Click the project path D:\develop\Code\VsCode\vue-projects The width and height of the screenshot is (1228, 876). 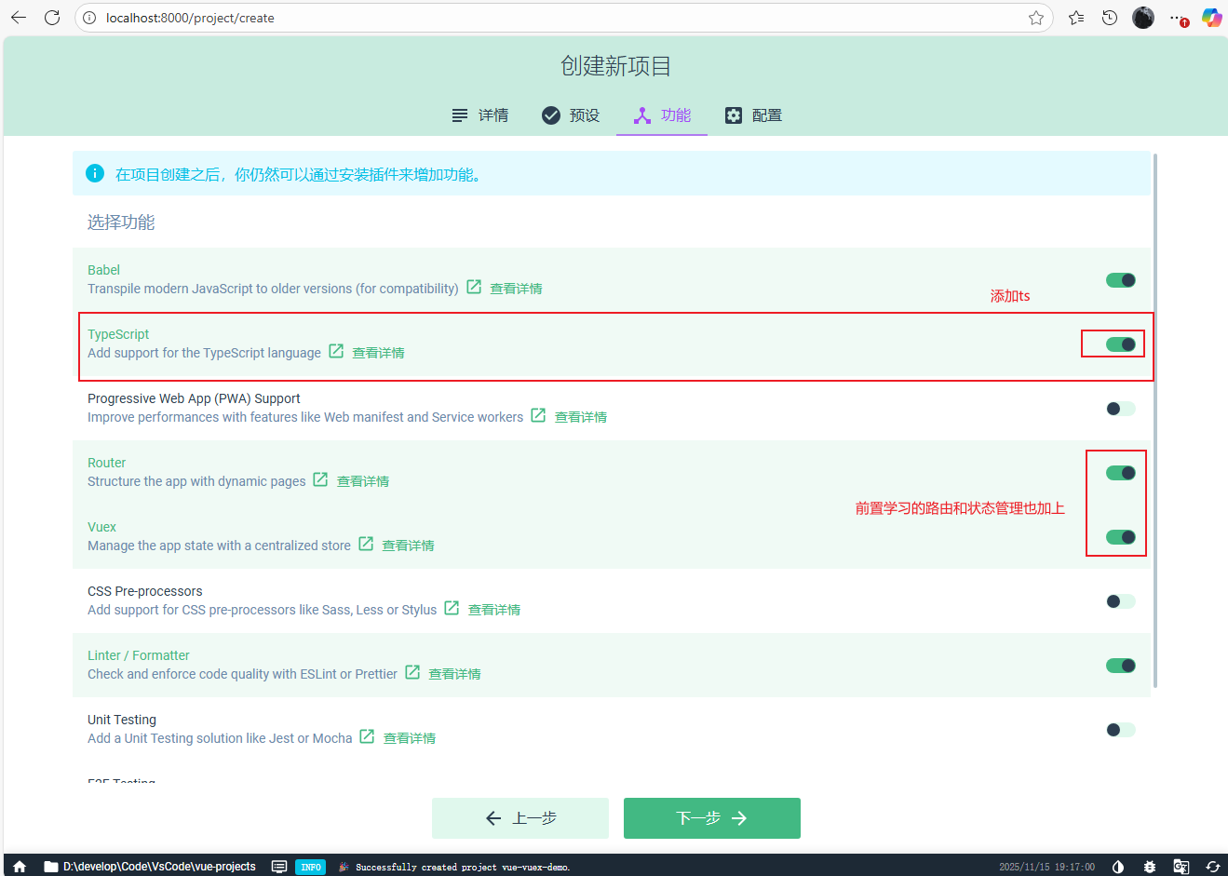(x=159, y=867)
